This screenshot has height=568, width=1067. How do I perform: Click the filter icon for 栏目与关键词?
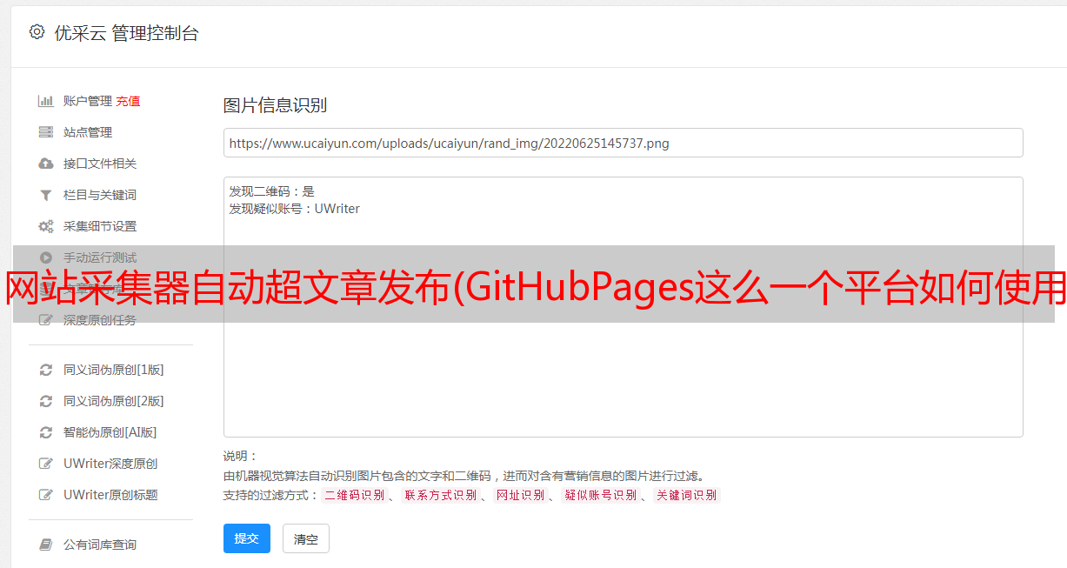coord(46,195)
